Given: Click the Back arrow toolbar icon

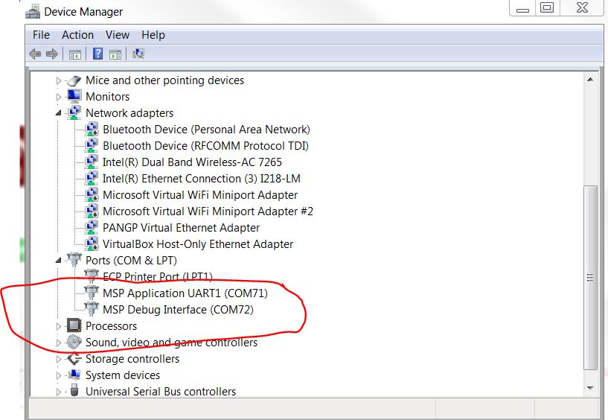Looking at the screenshot, I should (x=34, y=54).
